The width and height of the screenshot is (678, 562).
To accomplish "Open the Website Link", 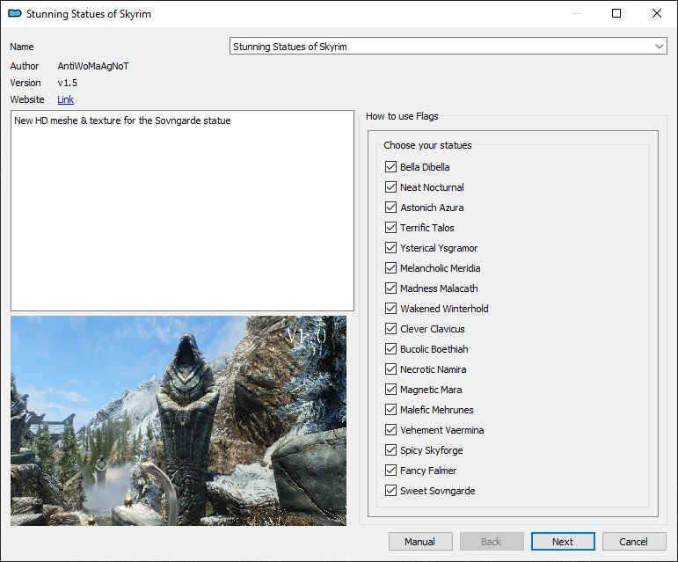I will pos(65,99).
